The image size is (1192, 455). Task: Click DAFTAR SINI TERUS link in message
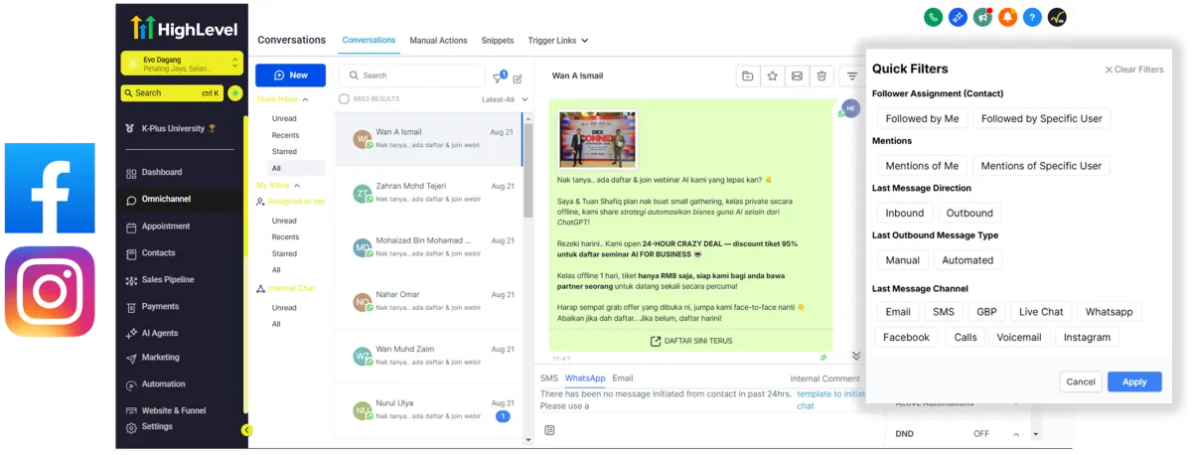(x=691, y=342)
